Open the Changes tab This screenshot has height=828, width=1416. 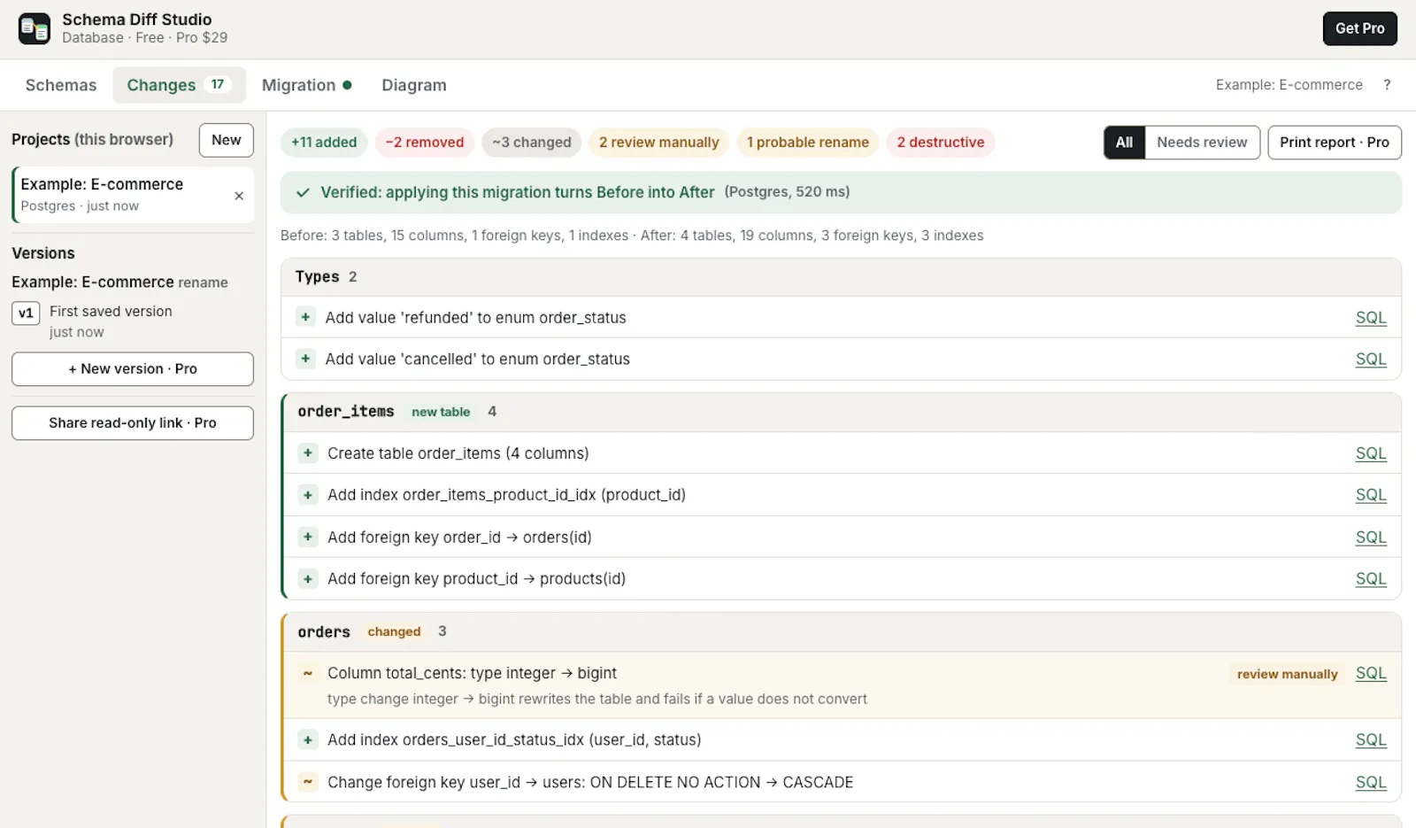point(179,85)
